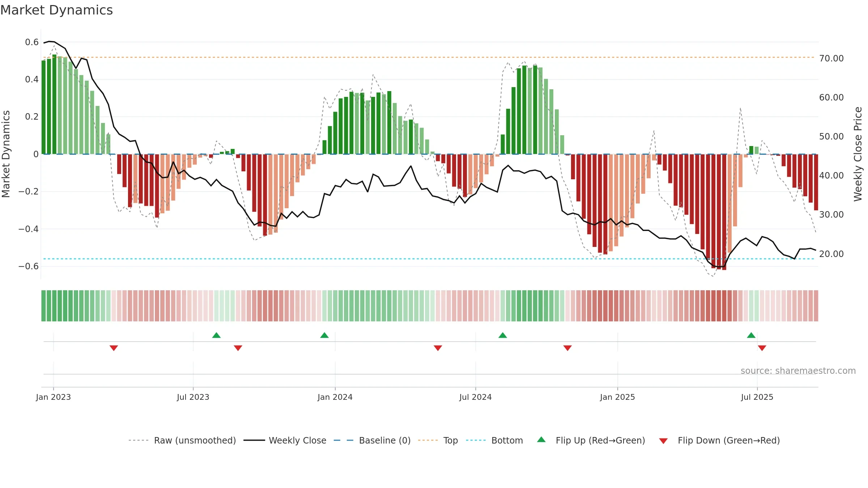Click the 30.00 price axis value
868x488 pixels.
pos(831,214)
